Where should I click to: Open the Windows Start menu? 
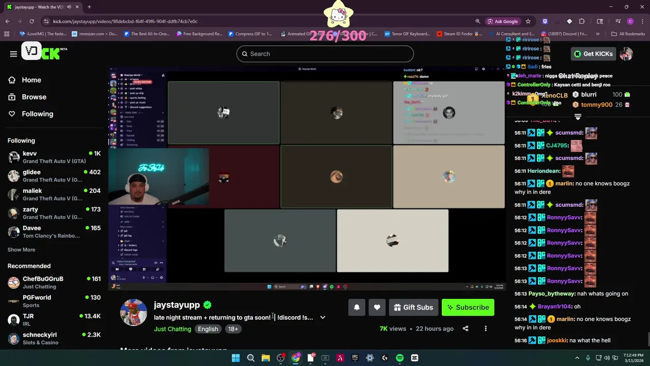tap(236, 358)
